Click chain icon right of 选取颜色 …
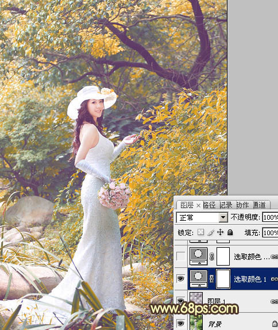Image resolution: width=278 pixels, height=330 pixels. tap(274, 256)
